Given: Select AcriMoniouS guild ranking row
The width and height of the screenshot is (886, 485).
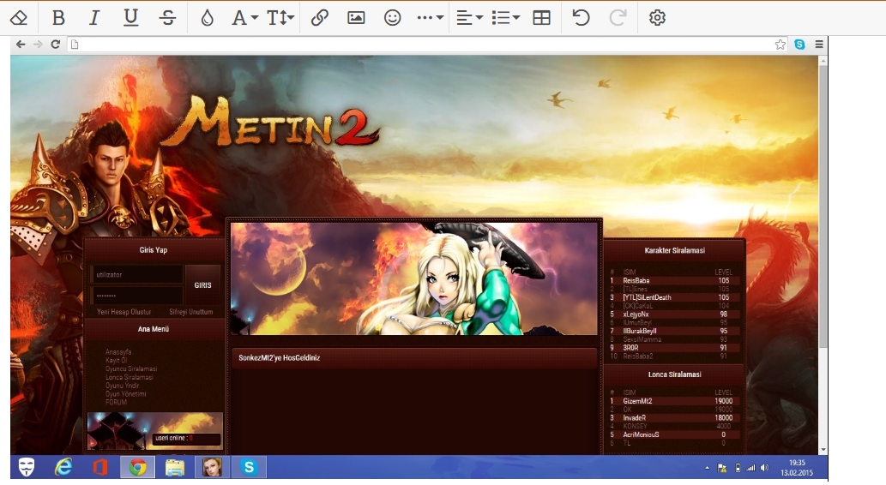Looking at the screenshot, I should coord(675,434).
